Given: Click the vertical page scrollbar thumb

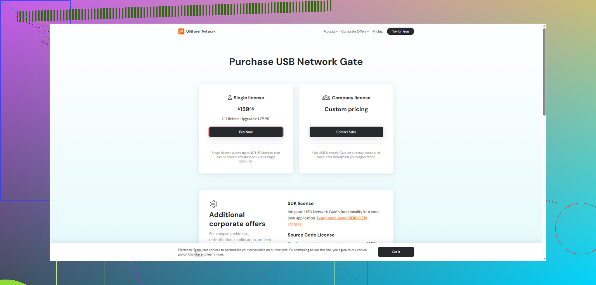Looking at the screenshot, I should (544, 72).
